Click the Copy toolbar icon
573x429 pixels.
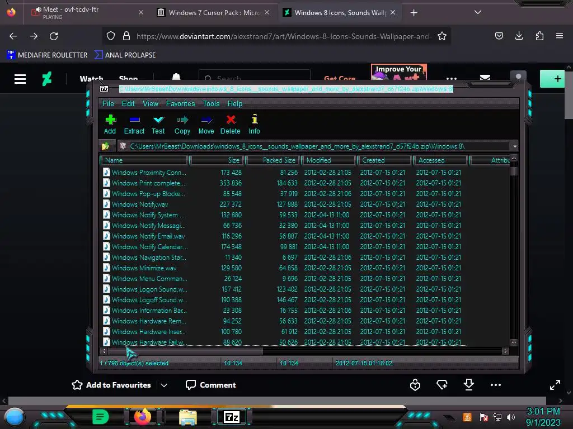coord(182,125)
